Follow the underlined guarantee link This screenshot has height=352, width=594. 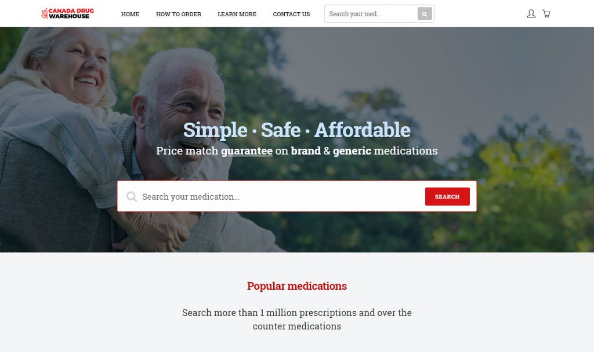pyautogui.click(x=247, y=150)
